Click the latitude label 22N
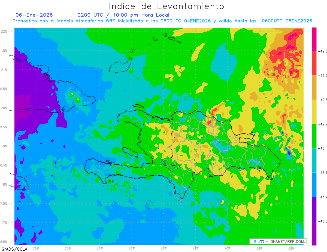 pyautogui.click(x=4, y=32)
